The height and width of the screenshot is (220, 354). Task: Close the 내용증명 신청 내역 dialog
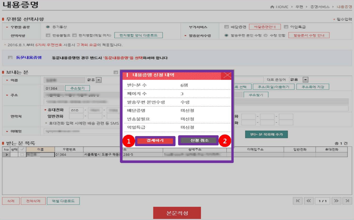227,75
